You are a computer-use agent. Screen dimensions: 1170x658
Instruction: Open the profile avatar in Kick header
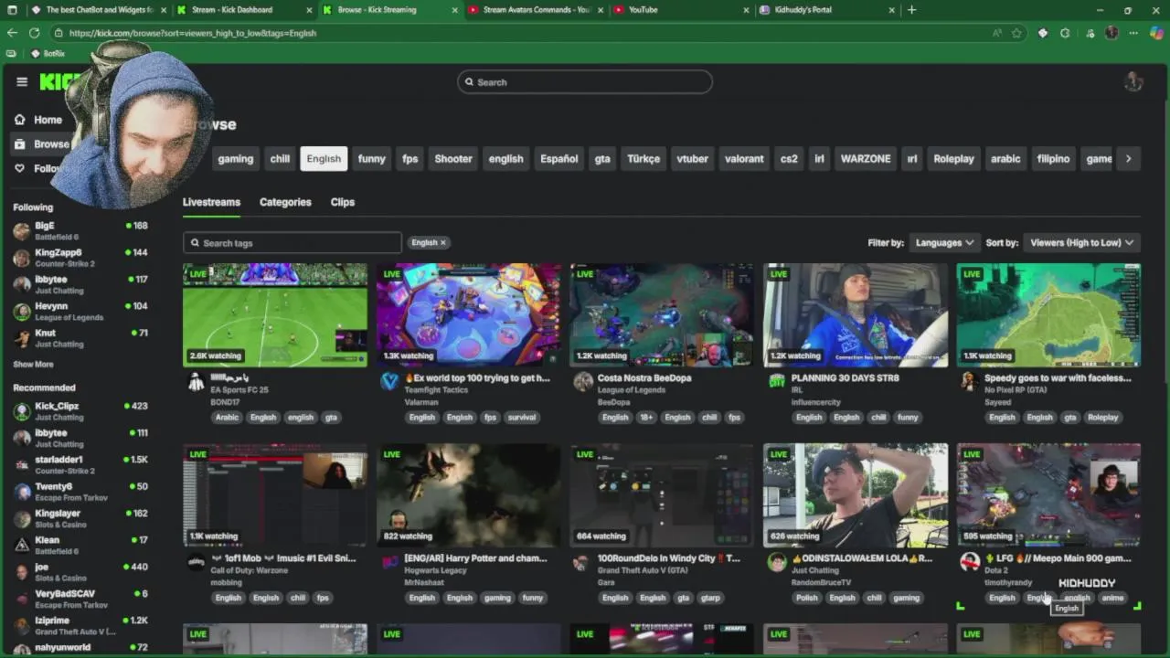click(1133, 82)
